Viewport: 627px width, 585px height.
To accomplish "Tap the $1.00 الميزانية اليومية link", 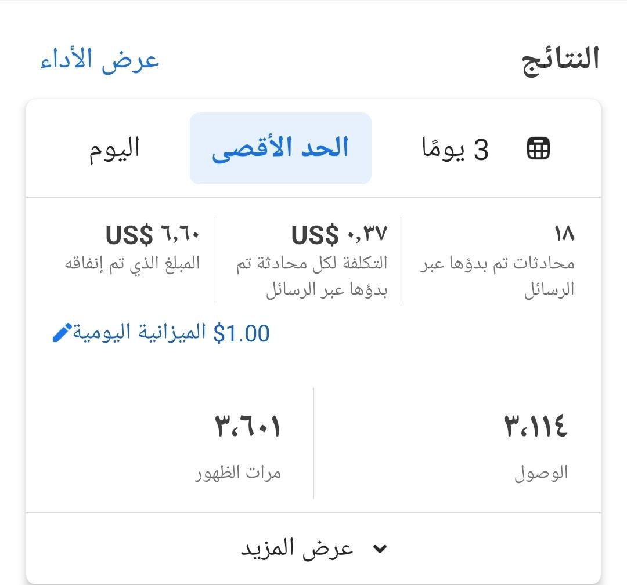I will click(x=171, y=333).
